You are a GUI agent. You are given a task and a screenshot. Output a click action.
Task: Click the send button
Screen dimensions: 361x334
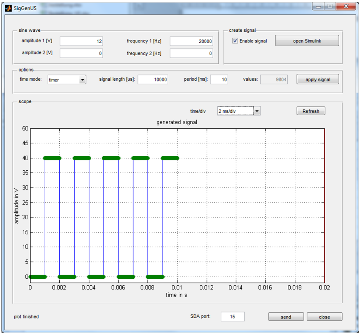tap(286, 317)
